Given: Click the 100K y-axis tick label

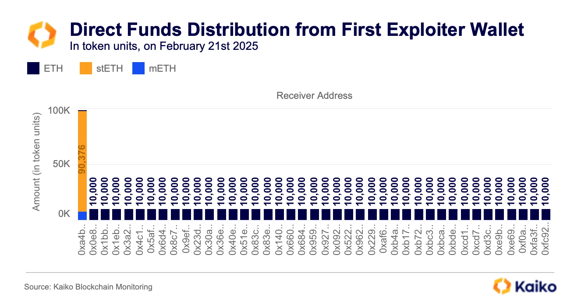Looking at the screenshot, I should 59,110.
